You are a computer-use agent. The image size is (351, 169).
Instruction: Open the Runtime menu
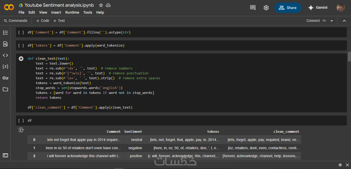[72, 12]
